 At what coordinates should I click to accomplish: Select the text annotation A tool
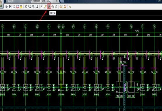pyautogui.click(x=42, y=6)
